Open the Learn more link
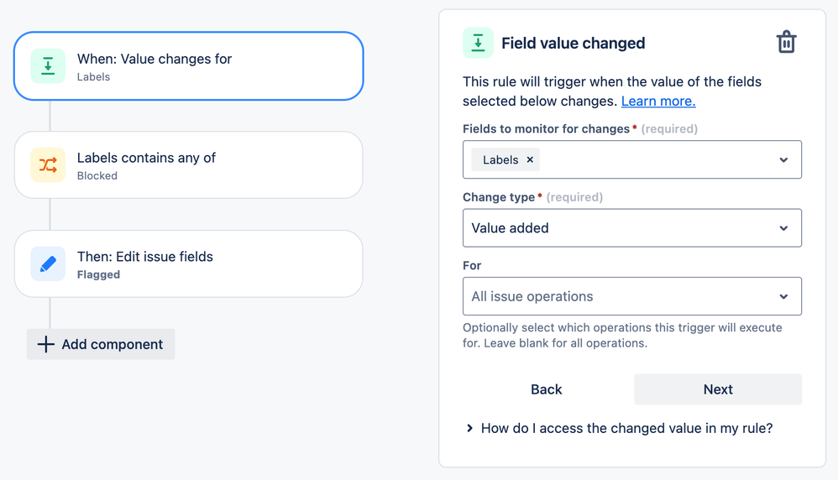 point(658,101)
